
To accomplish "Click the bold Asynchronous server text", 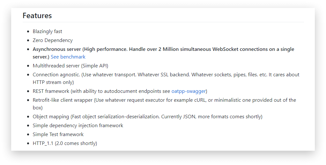I will (x=57, y=49).
